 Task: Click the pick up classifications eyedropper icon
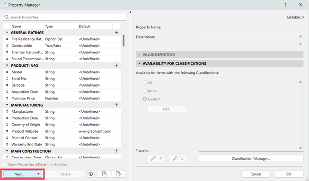point(157,159)
